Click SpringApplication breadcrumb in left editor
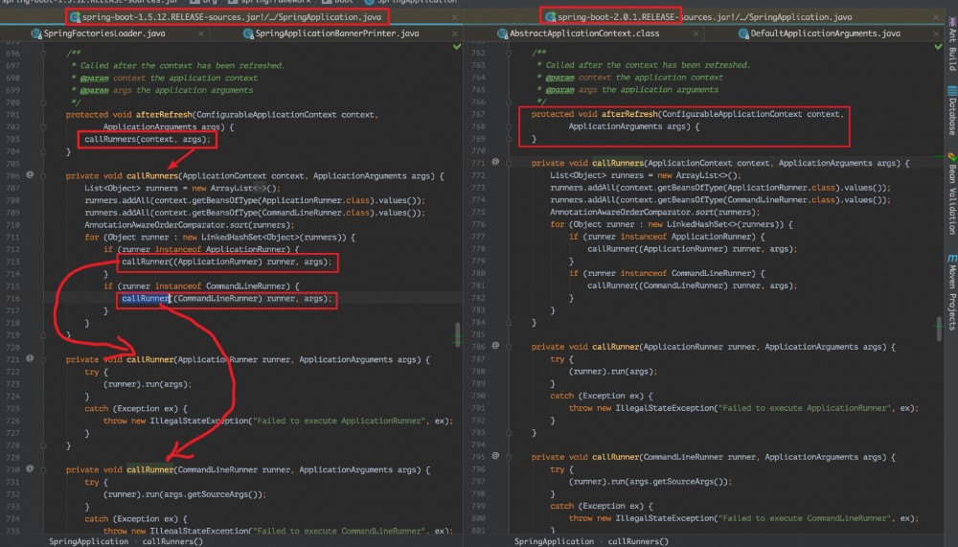The image size is (958, 547). coord(88,541)
